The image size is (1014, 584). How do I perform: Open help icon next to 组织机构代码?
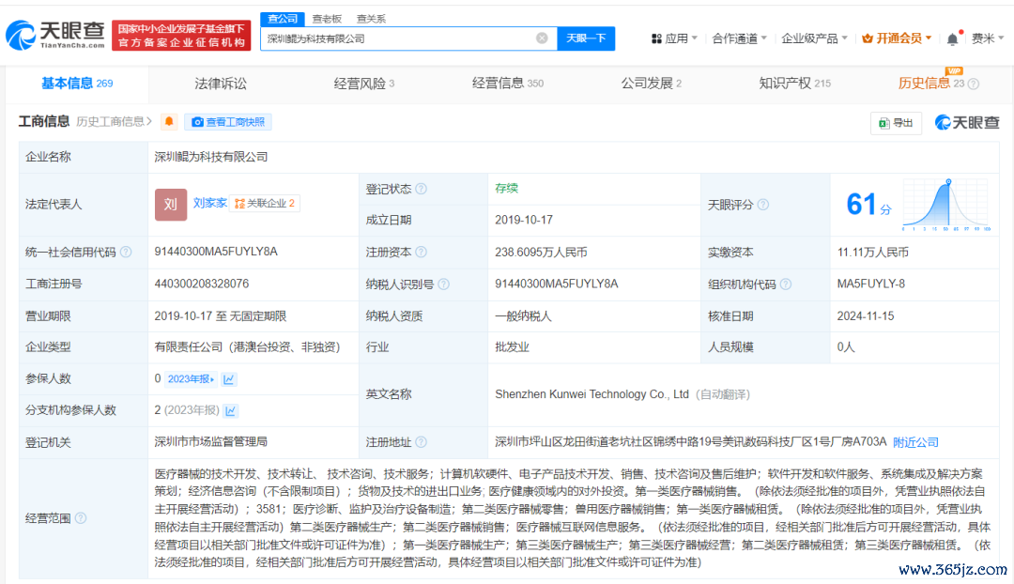point(786,284)
